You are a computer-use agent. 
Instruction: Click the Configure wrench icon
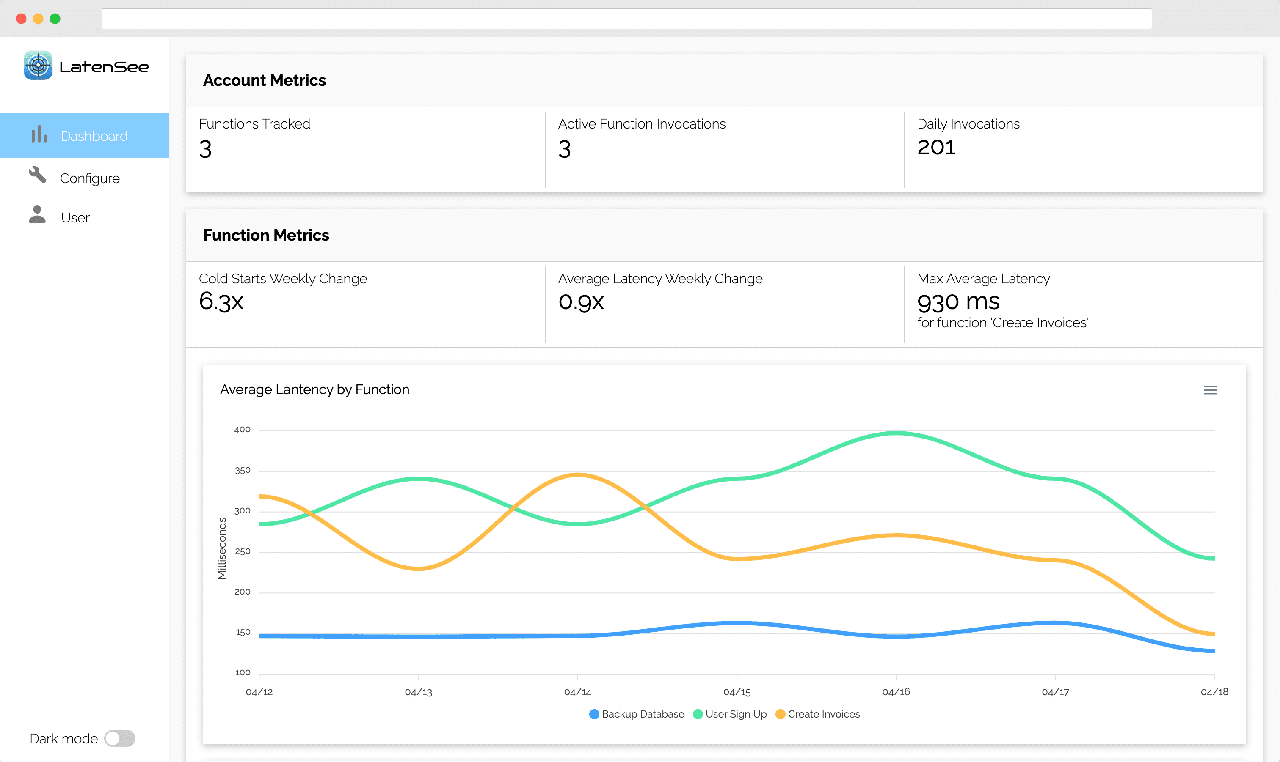click(37, 175)
